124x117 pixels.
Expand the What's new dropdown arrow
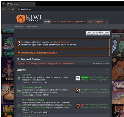click(x=72, y=22)
